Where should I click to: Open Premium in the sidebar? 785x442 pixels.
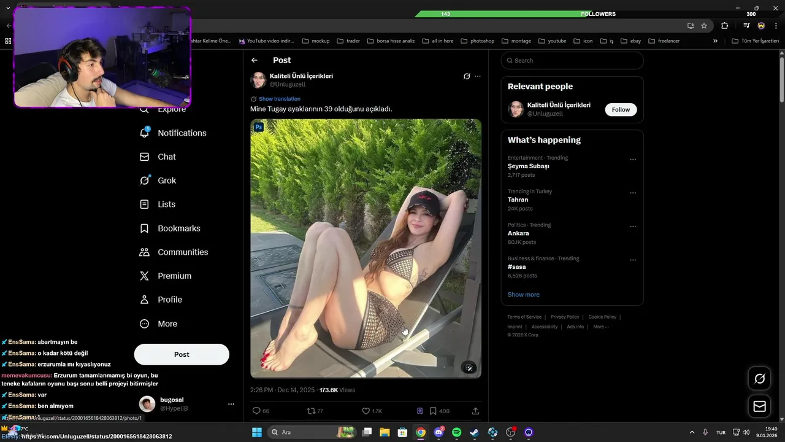(166, 276)
